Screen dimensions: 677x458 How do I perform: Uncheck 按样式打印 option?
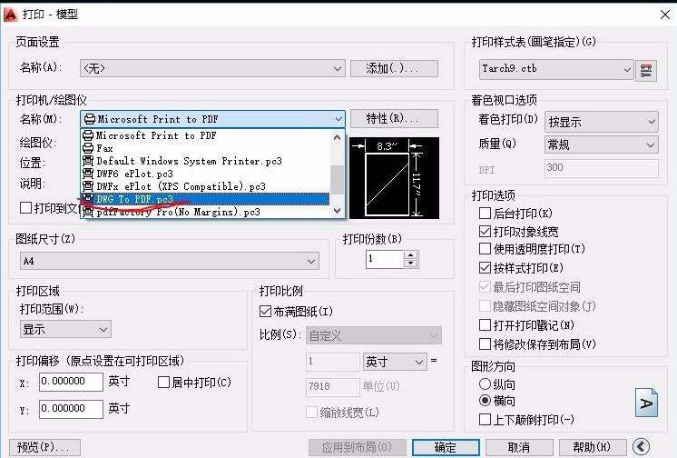(485, 268)
